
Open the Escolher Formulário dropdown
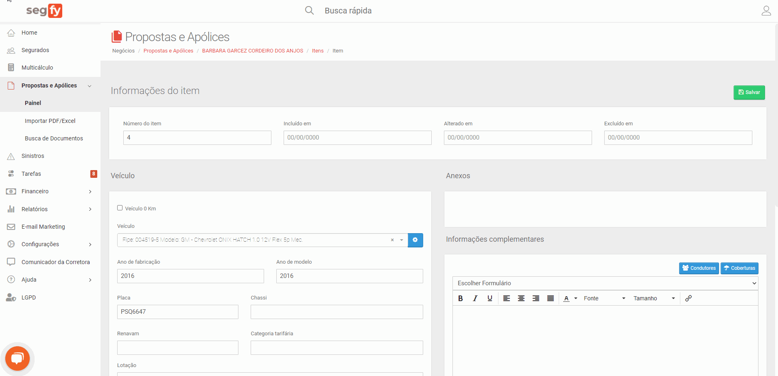605,283
